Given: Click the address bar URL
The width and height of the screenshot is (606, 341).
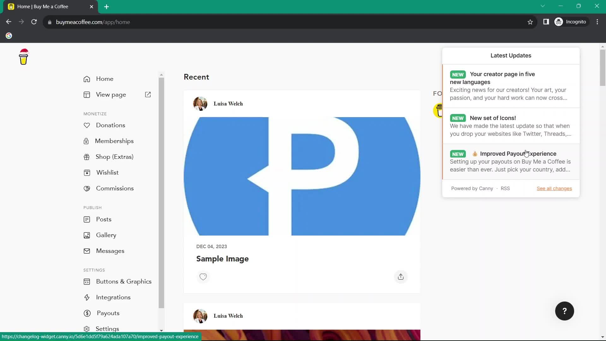Looking at the screenshot, I should [93, 22].
